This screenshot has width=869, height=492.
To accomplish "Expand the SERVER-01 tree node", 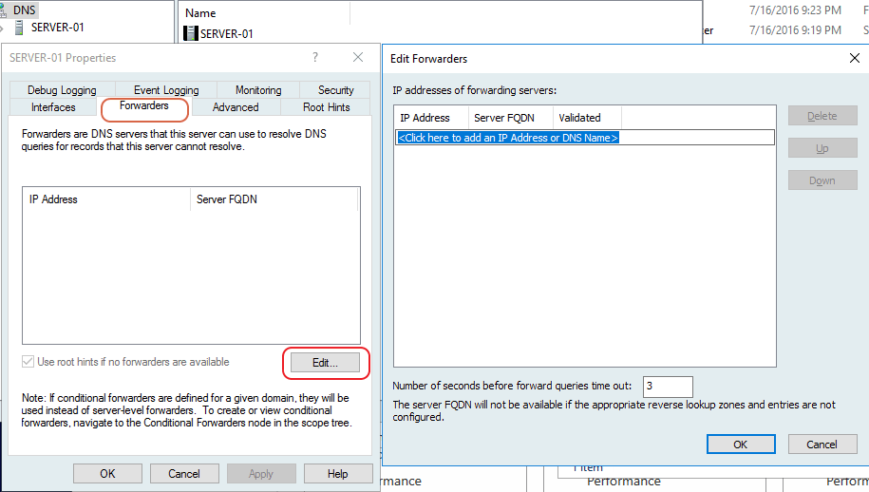I will tap(2, 28).
